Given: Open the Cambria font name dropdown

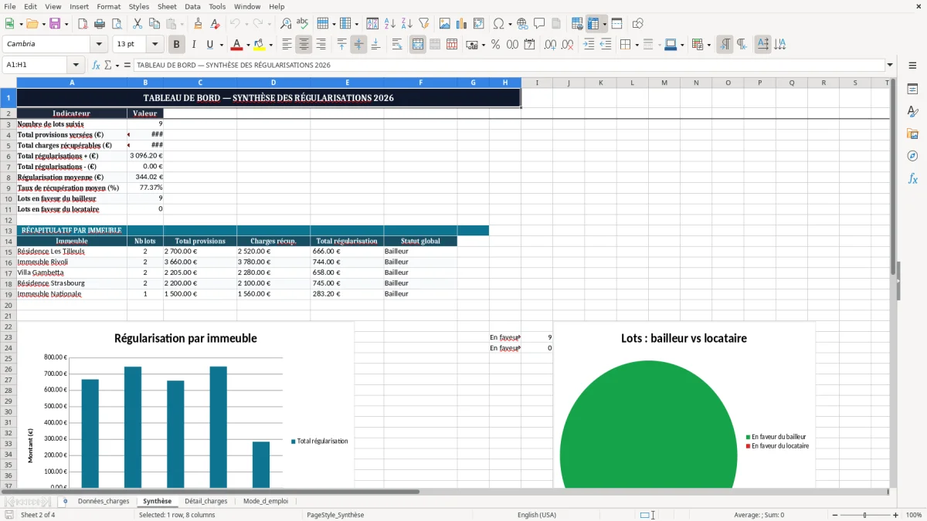Looking at the screenshot, I should click(98, 45).
